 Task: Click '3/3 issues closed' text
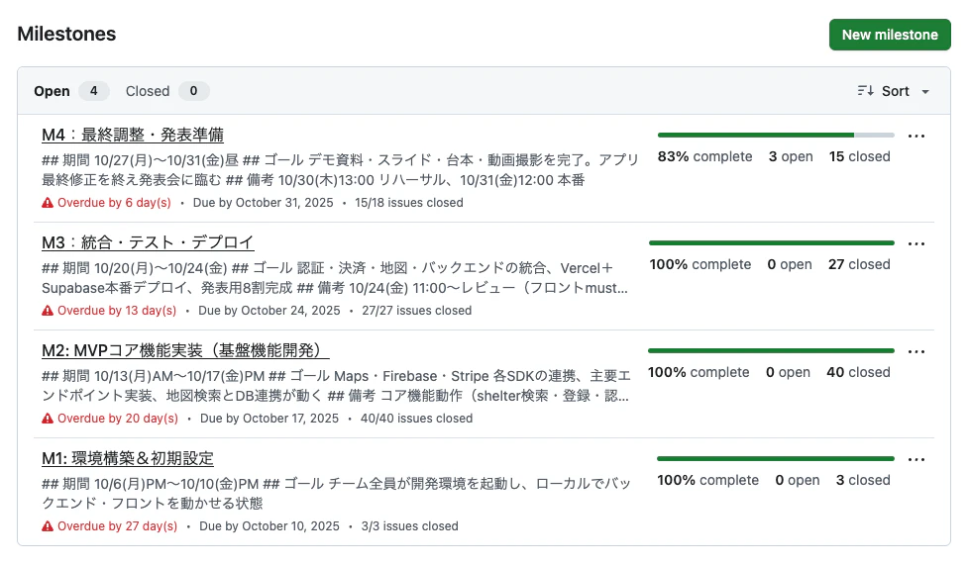pos(410,526)
